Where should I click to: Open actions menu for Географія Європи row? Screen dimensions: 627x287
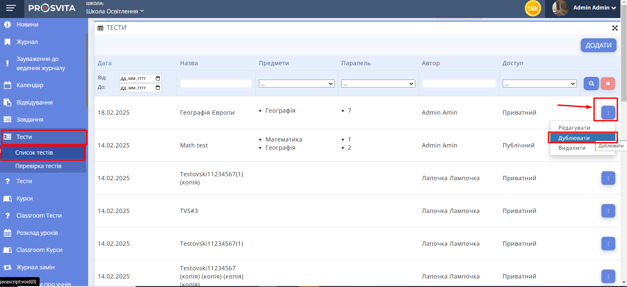(x=608, y=113)
